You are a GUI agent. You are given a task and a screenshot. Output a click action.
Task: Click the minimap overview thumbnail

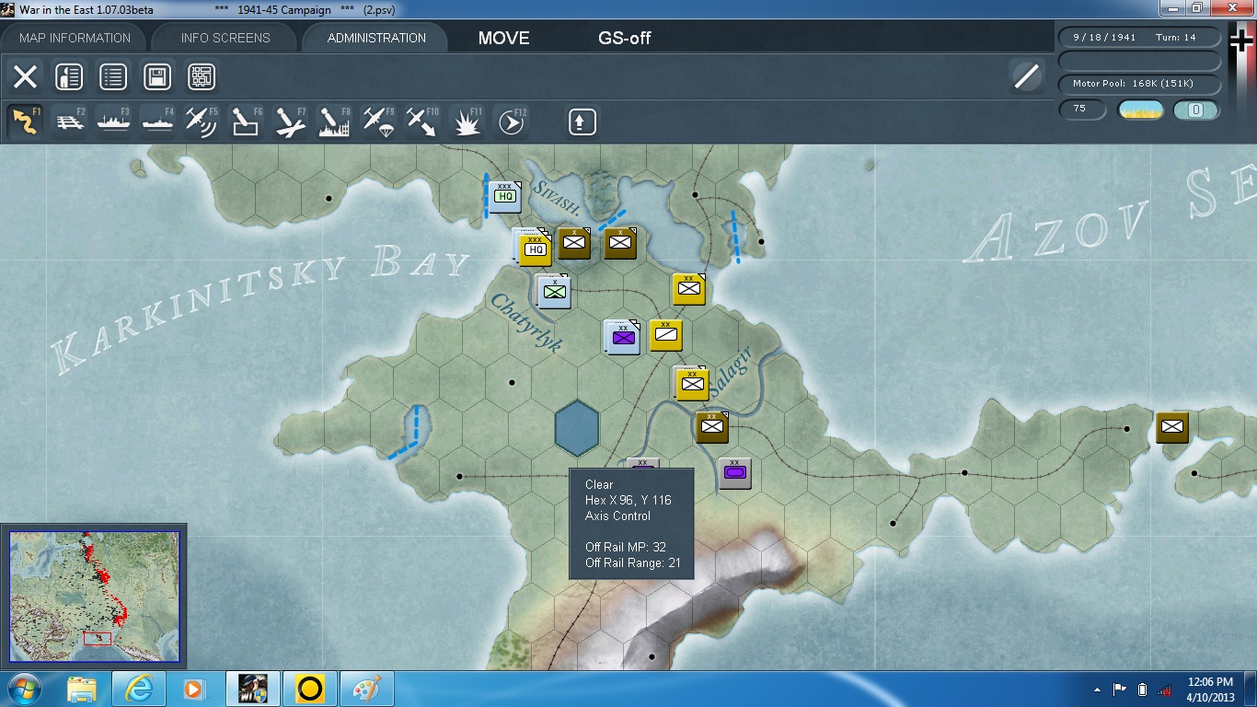(94, 597)
